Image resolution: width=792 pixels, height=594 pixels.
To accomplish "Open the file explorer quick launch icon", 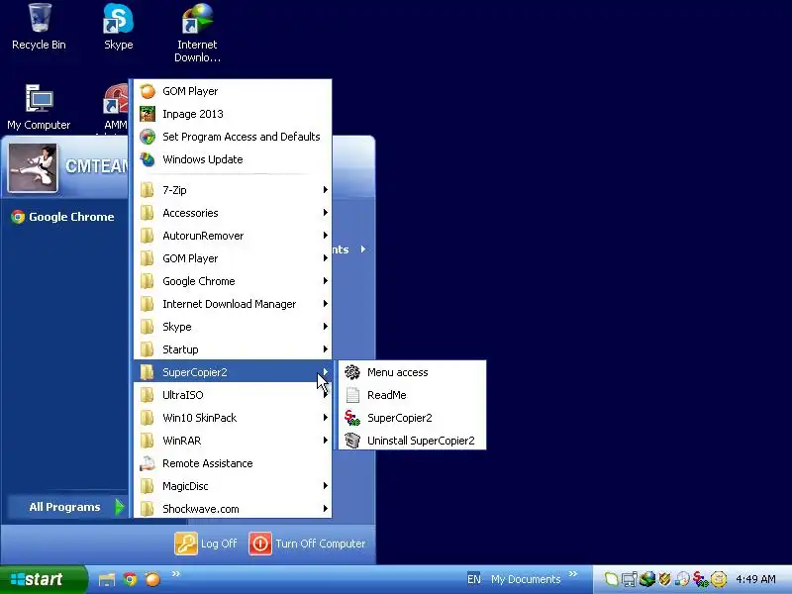I will pos(107,579).
